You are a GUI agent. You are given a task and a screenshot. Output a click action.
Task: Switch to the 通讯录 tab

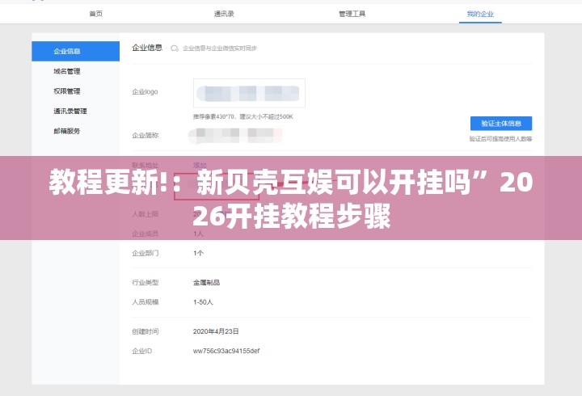[x=224, y=14]
